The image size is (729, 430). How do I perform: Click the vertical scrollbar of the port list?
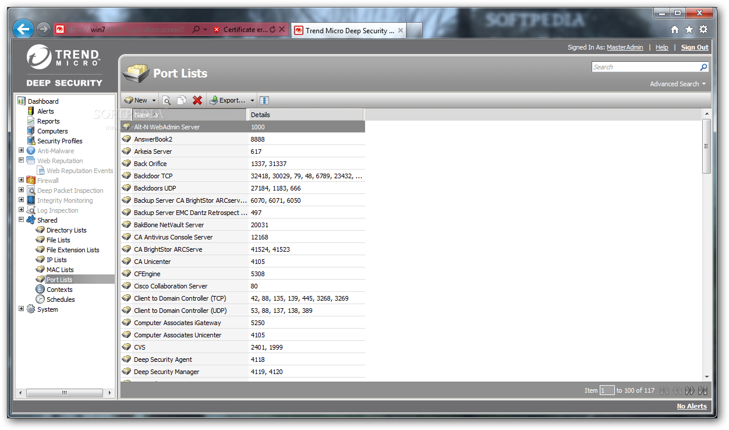707,146
